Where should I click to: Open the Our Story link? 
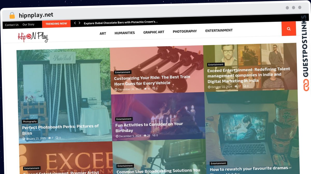28,24
